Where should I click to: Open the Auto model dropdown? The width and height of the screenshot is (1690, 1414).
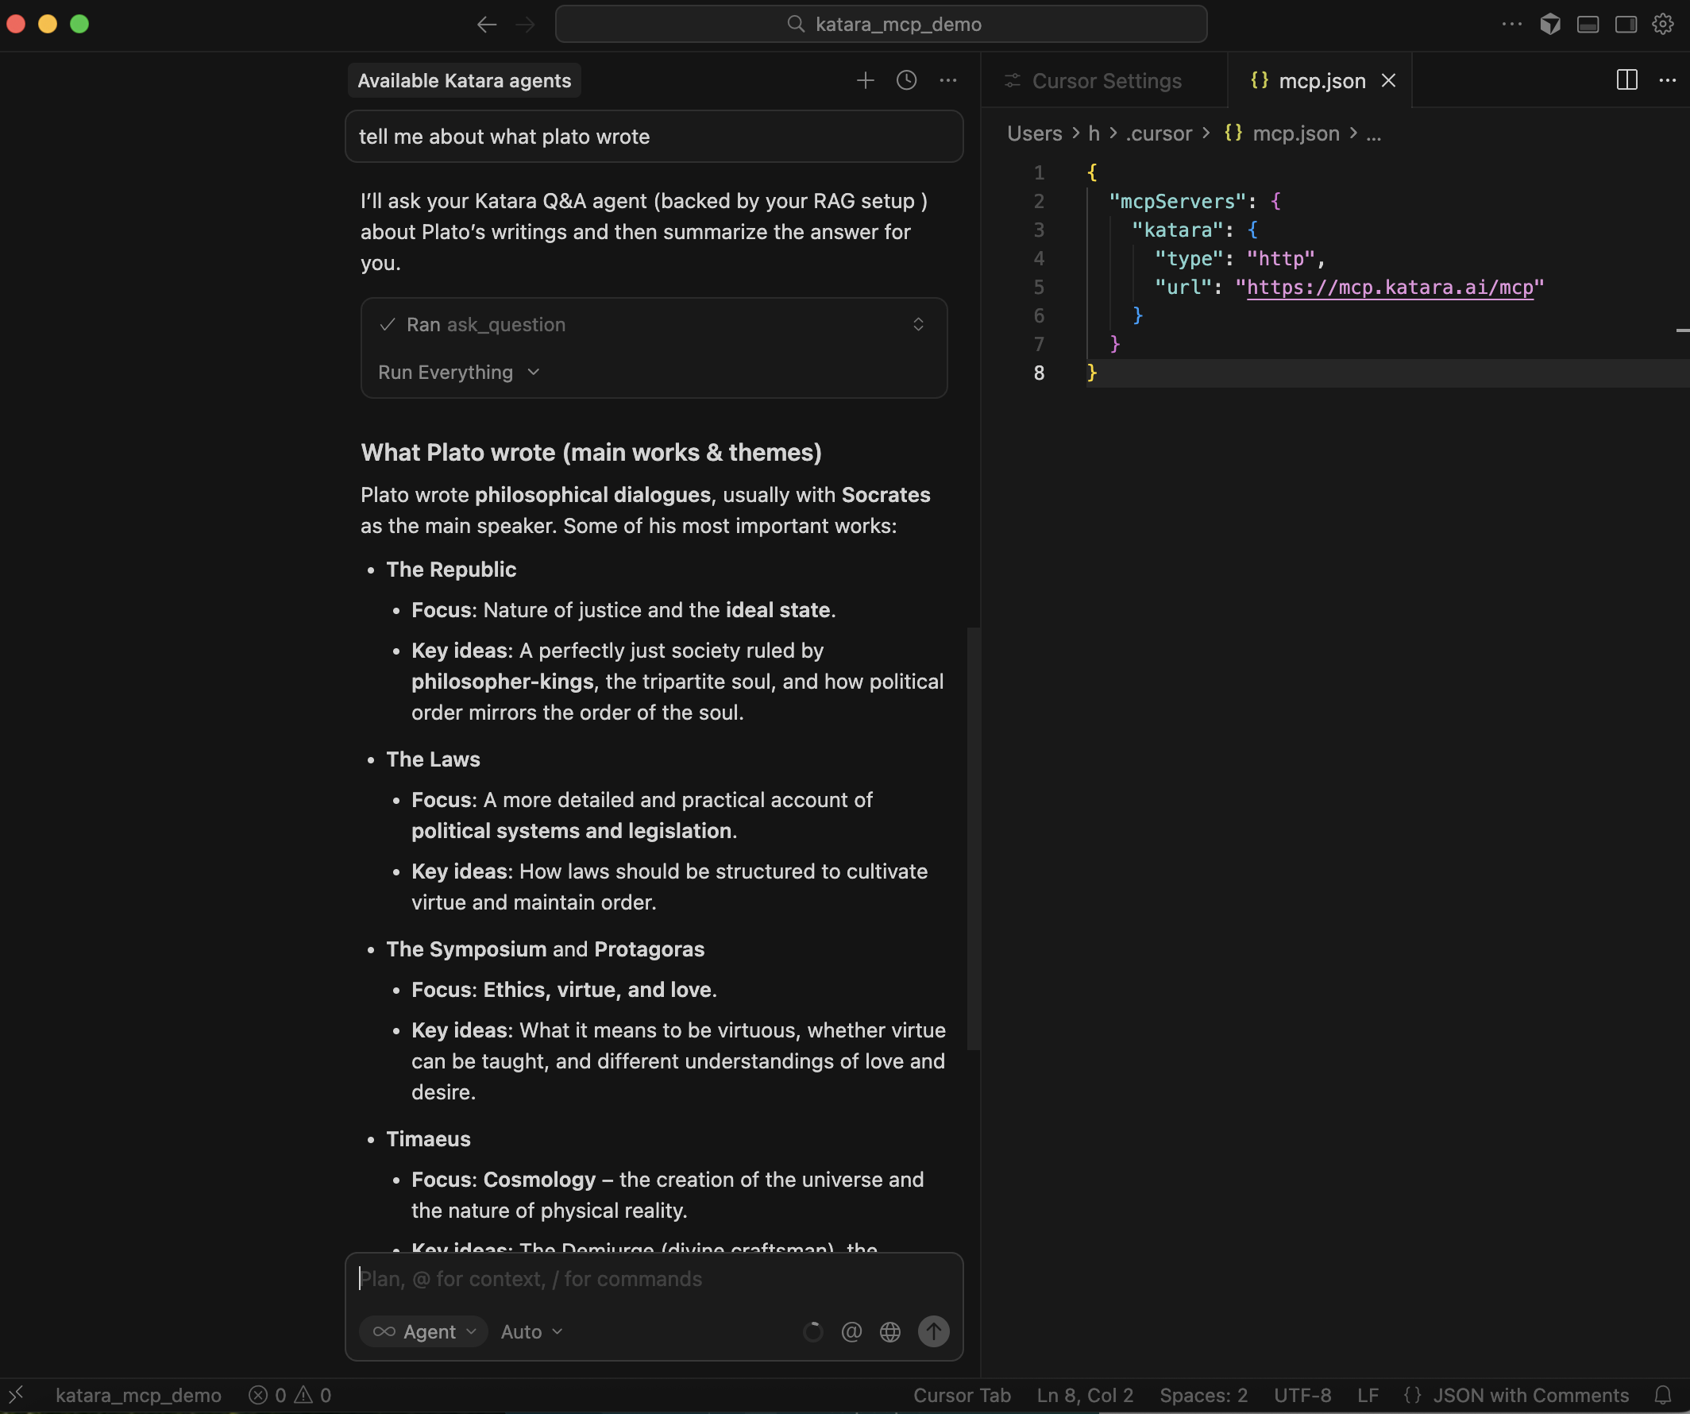coord(531,1332)
